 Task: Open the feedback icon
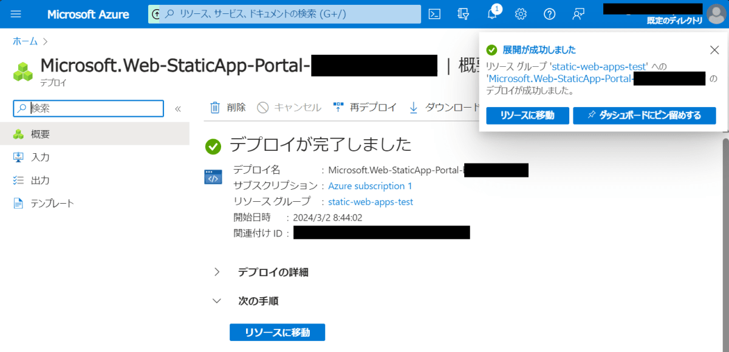[578, 14]
